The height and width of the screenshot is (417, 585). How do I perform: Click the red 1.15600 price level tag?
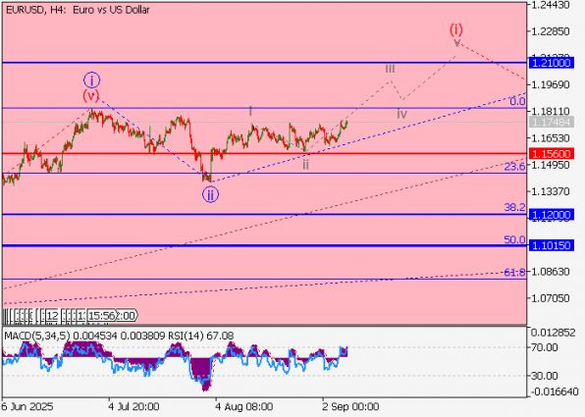click(552, 154)
